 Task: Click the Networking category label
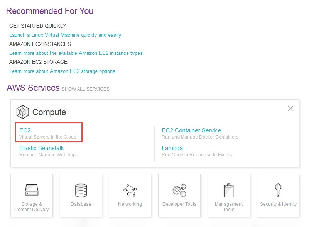(130, 204)
